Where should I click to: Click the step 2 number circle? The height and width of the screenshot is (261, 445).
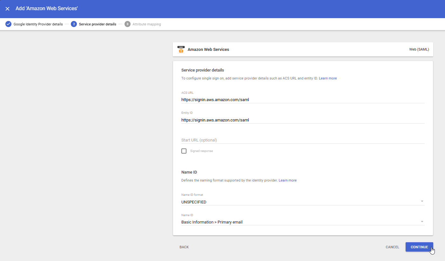(x=74, y=24)
